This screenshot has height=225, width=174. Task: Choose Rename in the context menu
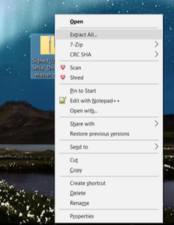click(109, 203)
